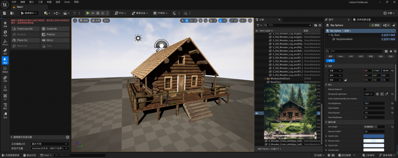398x158 pixels.
Task: Click the Sun Brightness value field
Action: (x=376, y=103)
